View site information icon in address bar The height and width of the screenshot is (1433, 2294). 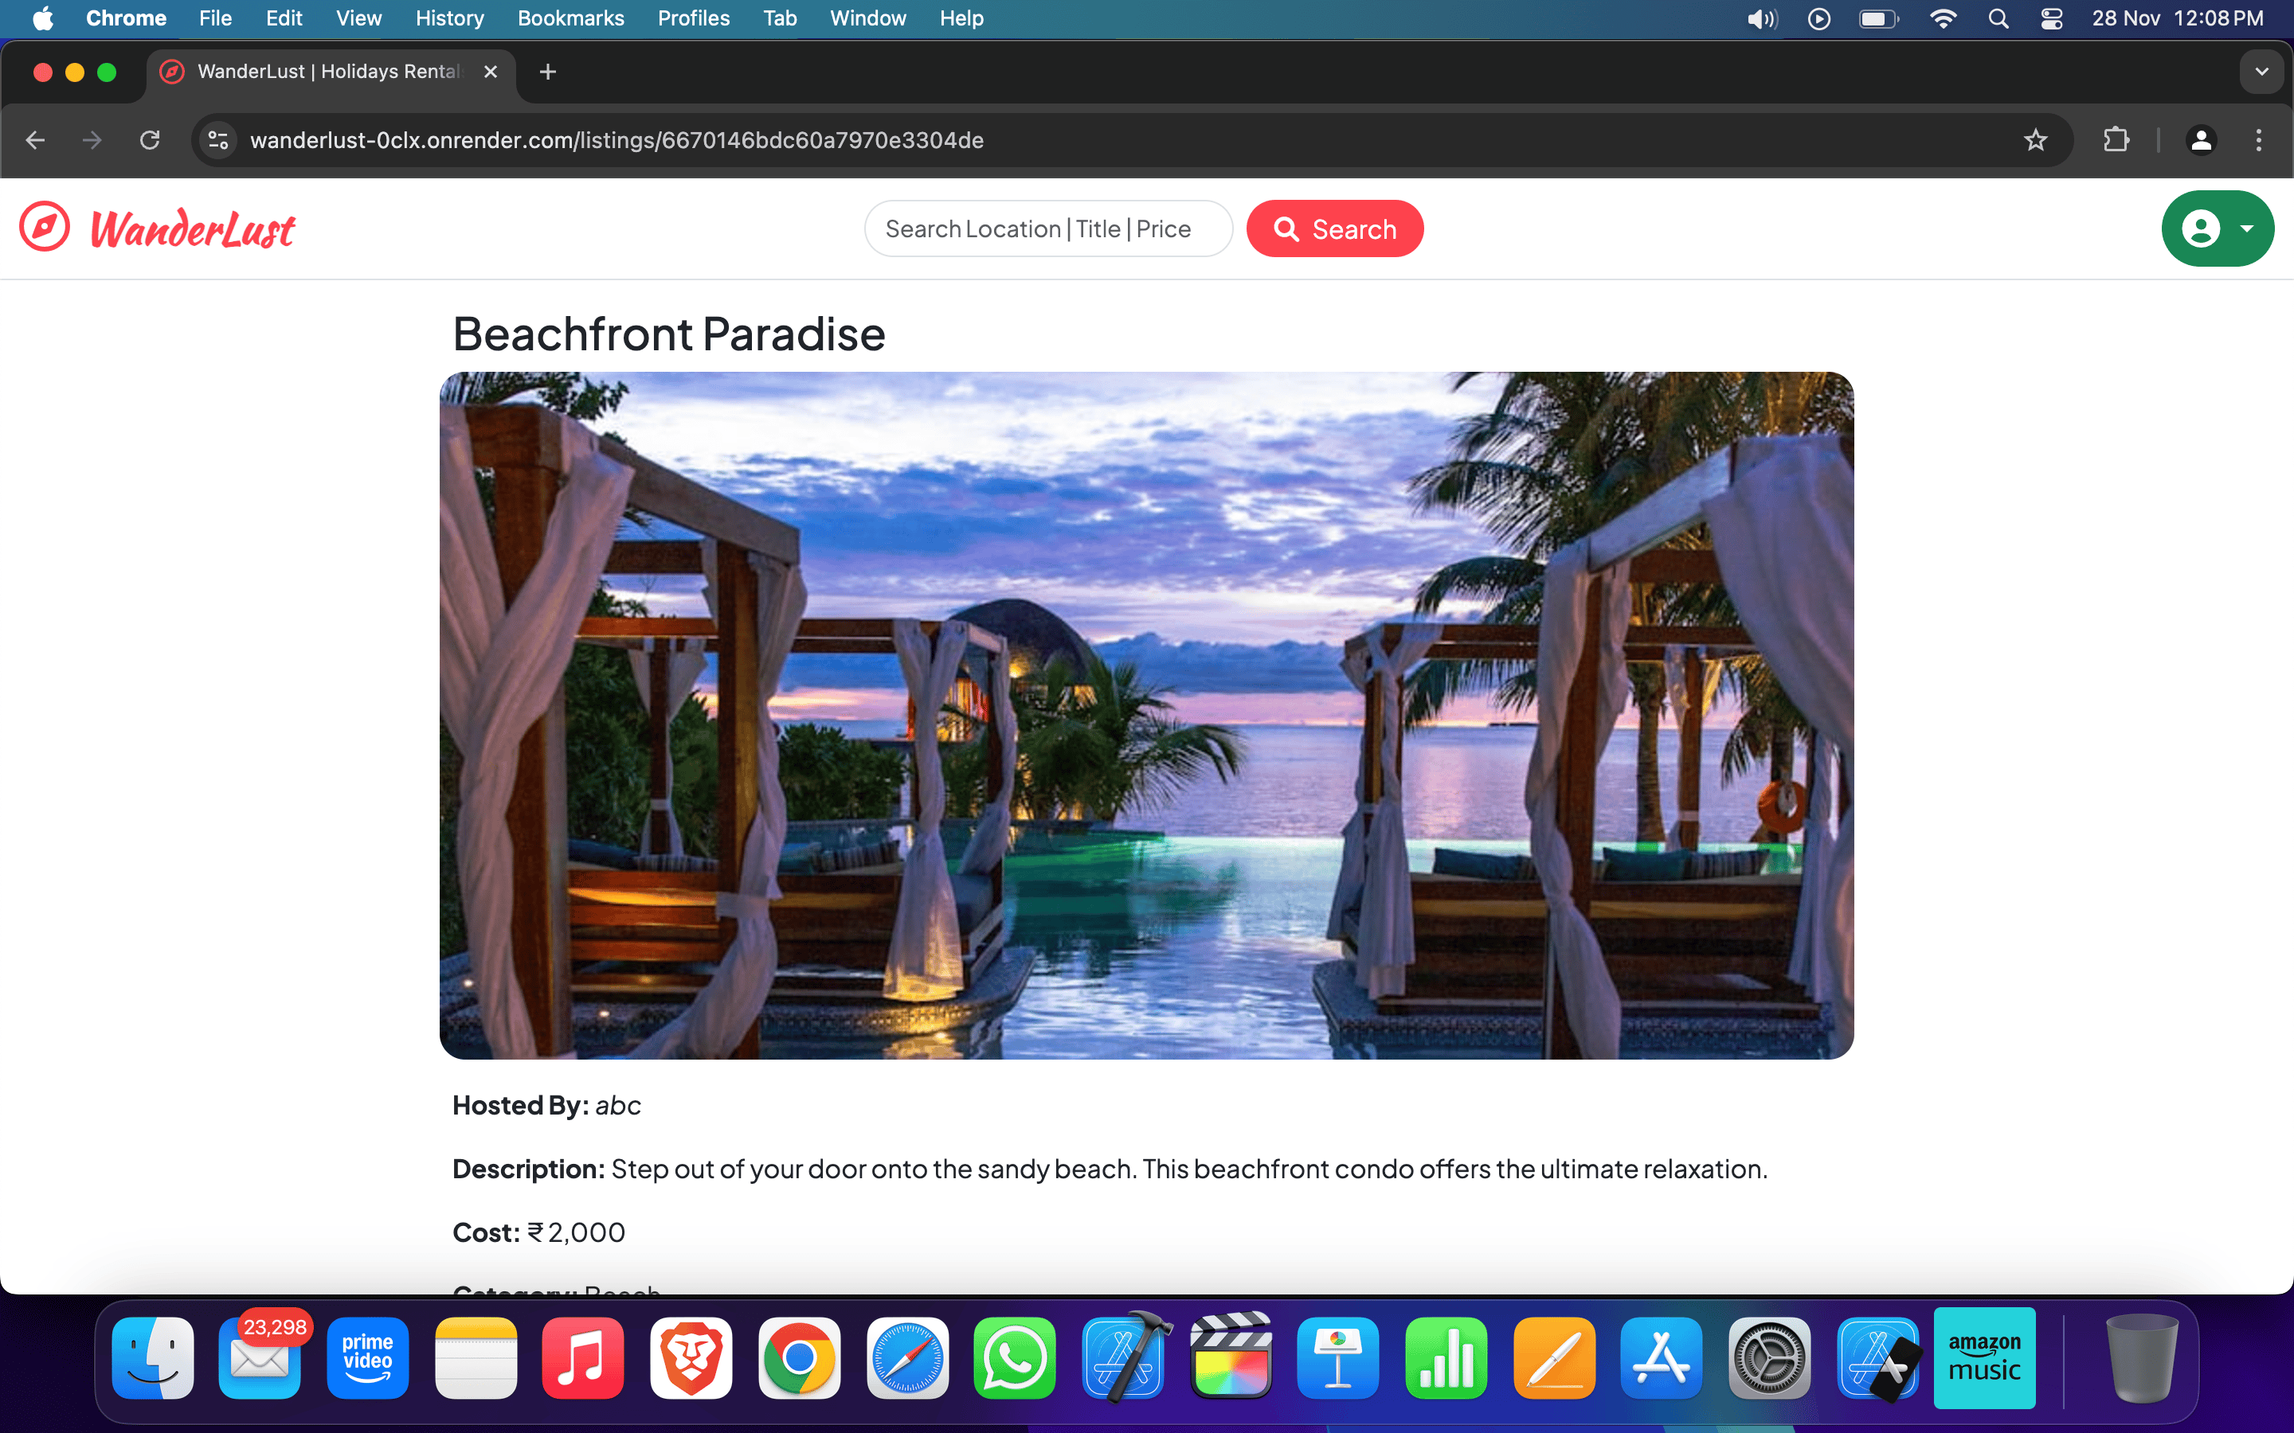point(219,140)
